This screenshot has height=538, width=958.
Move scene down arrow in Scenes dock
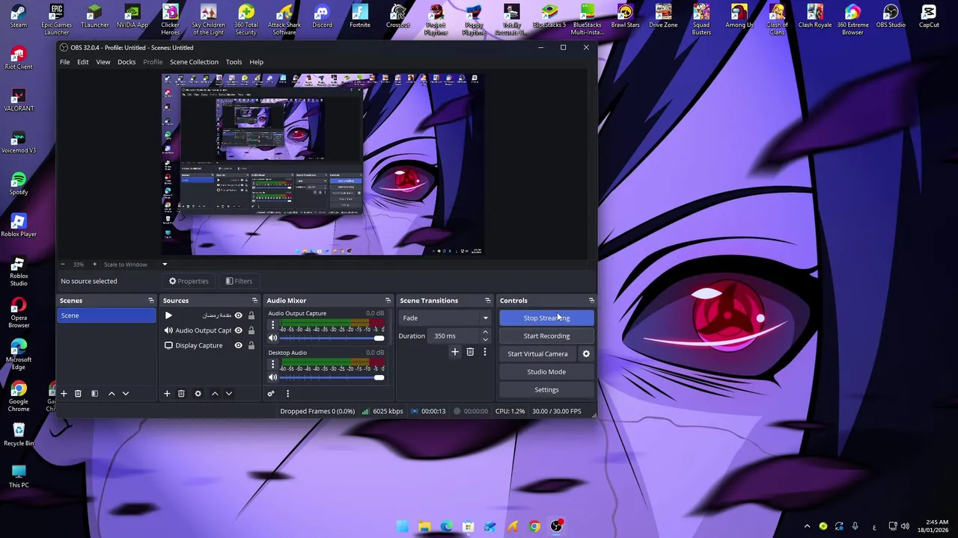(126, 393)
